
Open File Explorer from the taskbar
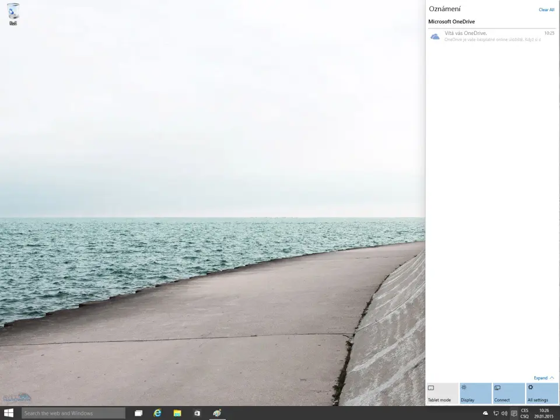click(177, 413)
